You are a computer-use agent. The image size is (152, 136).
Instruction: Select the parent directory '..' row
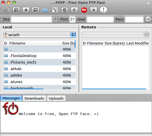39,49
